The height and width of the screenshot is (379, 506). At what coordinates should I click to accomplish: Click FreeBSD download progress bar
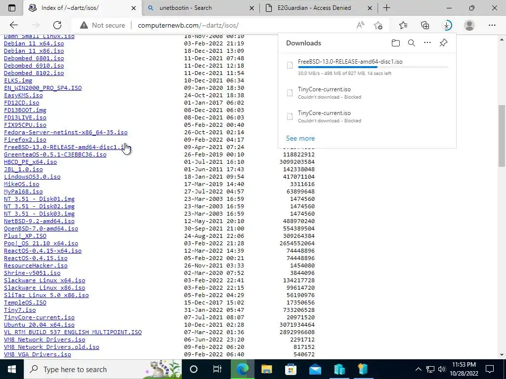point(373,67)
